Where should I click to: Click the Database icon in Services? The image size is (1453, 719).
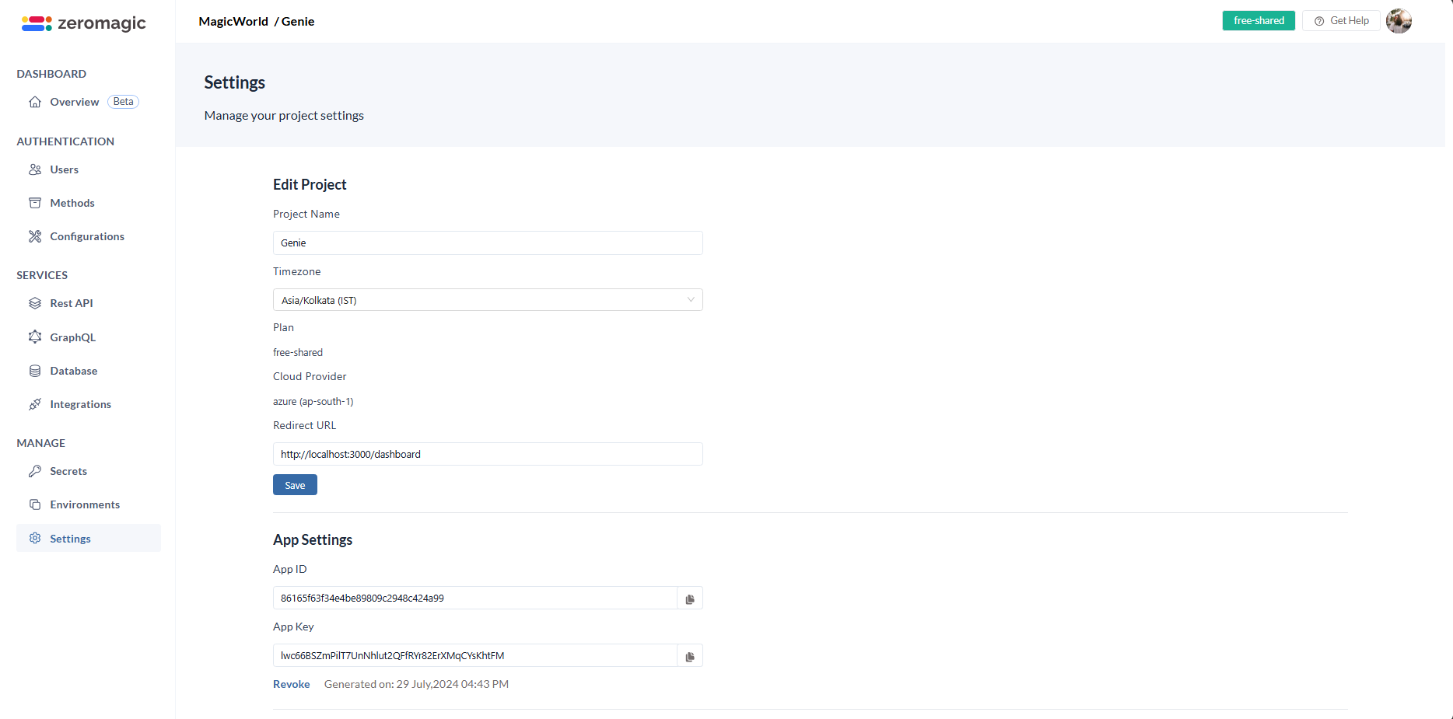click(x=36, y=371)
